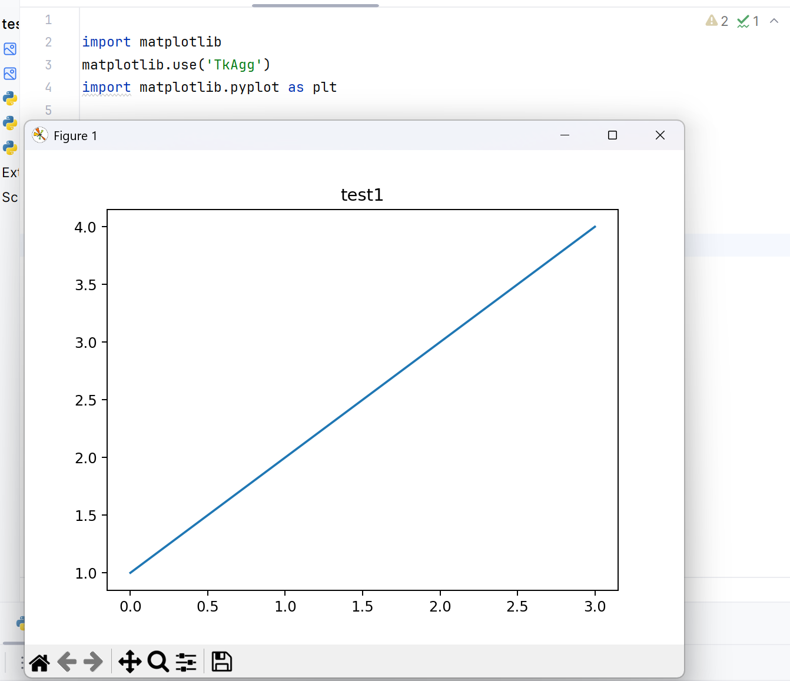Click matplotlib figure icon in title bar
The width and height of the screenshot is (790, 681).
pyautogui.click(x=40, y=135)
